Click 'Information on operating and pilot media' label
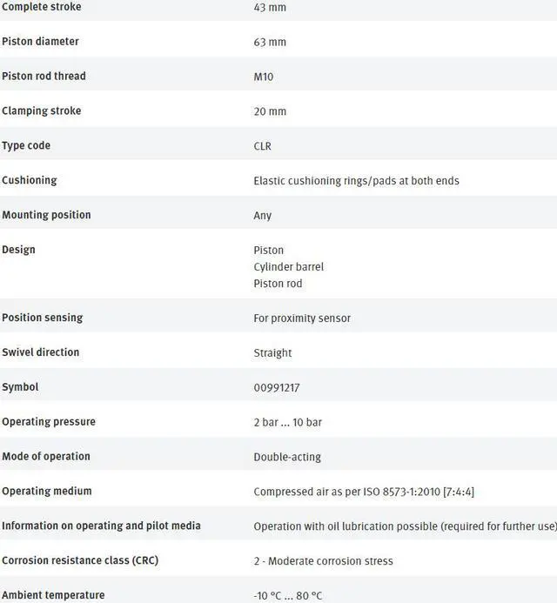The height and width of the screenshot is (603, 557). coord(101,526)
